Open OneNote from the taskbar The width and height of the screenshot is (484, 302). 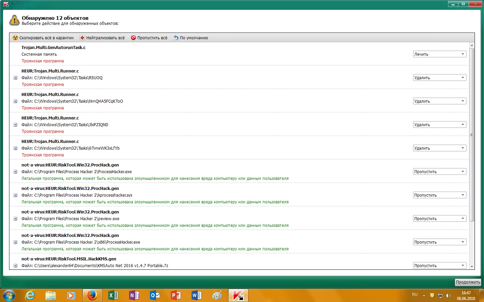coord(134,295)
